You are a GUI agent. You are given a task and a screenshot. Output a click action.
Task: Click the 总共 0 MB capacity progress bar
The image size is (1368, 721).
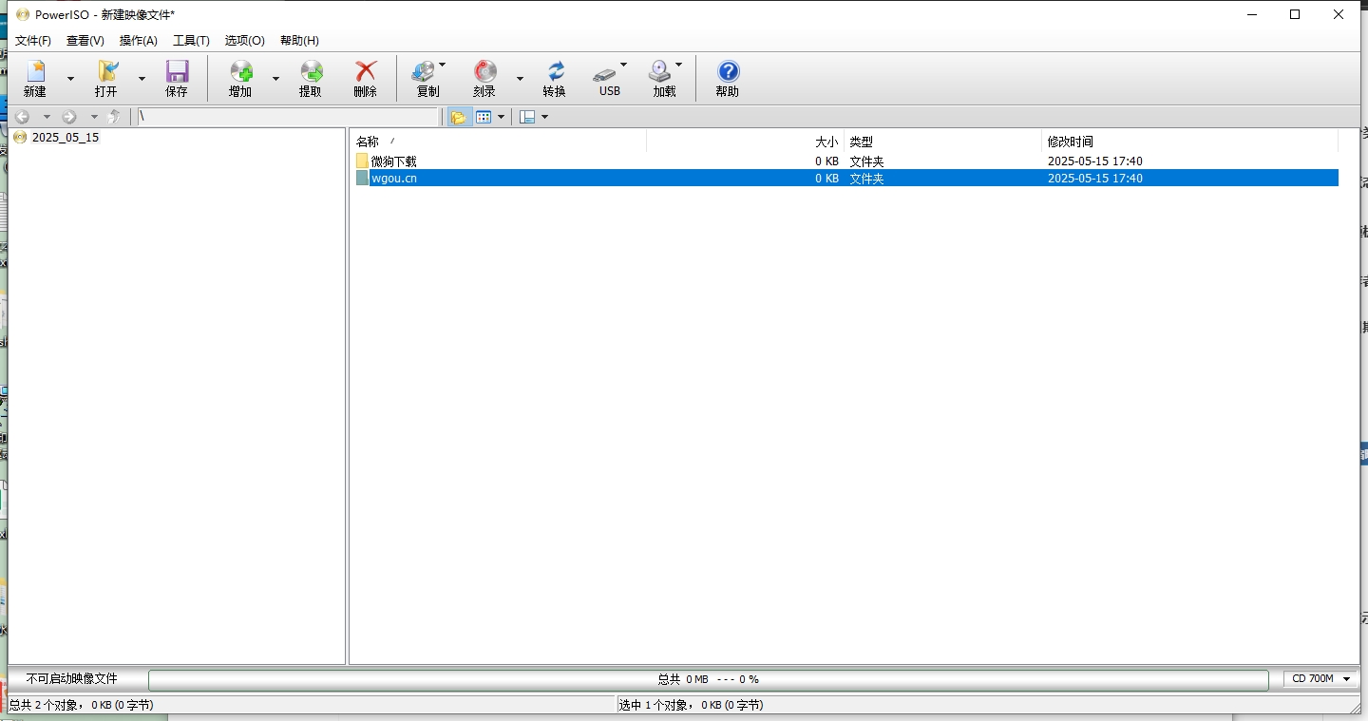tap(709, 679)
